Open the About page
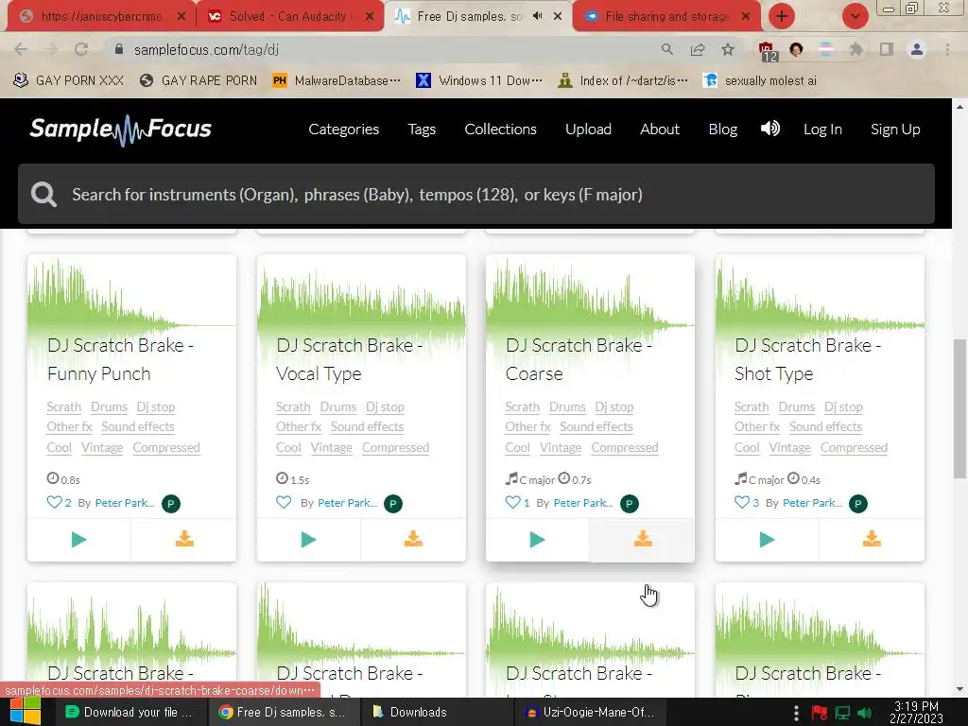 click(x=659, y=129)
